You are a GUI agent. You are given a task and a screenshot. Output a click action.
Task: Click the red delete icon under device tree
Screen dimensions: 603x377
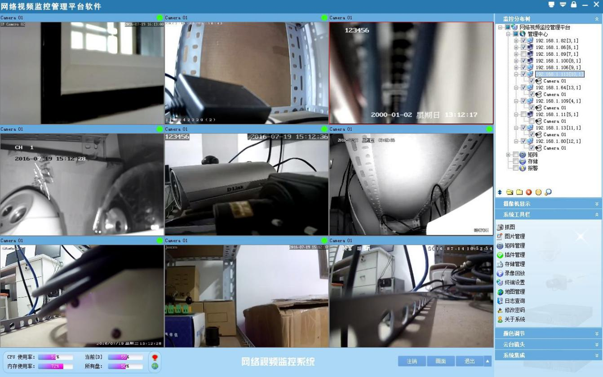click(529, 192)
